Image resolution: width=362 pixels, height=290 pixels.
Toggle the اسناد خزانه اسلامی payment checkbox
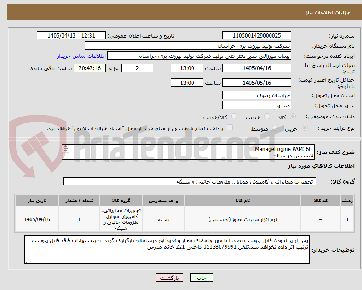230,128
